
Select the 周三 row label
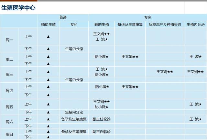click(9, 75)
